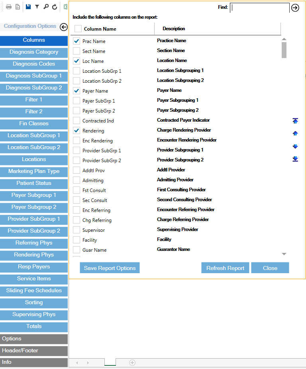Click the Close button
The height and width of the screenshot is (369, 306).
click(270, 268)
